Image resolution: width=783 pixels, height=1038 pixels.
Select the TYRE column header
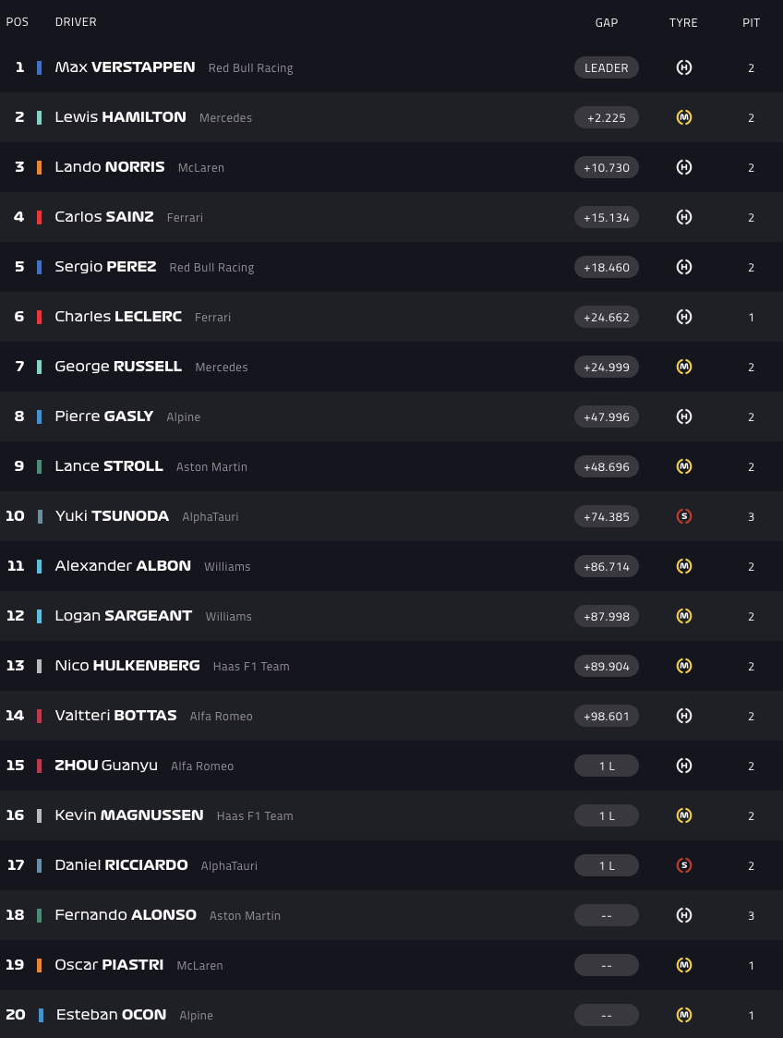tap(683, 22)
